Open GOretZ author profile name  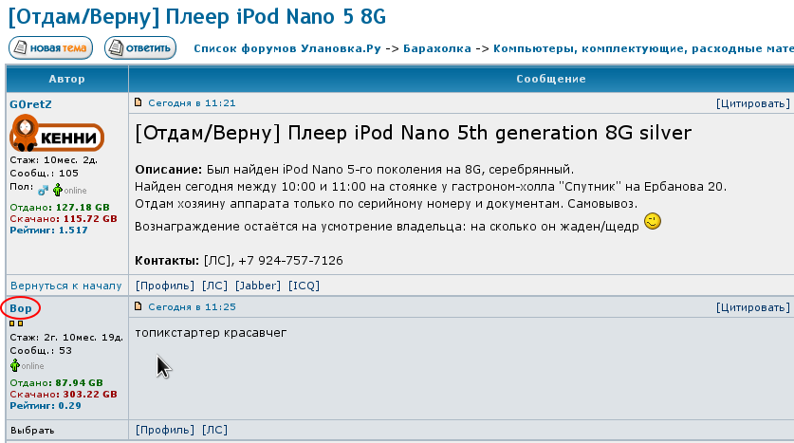(x=31, y=104)
